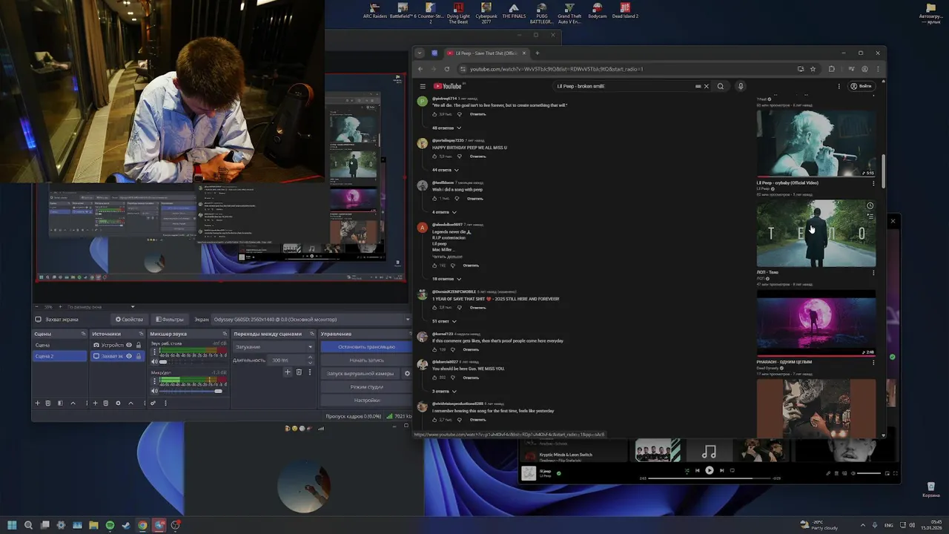Open Chrome from Windows taskbar
The height and width of the screenshot is (534, 949).
pyautogui.click(x=142, y=525)
